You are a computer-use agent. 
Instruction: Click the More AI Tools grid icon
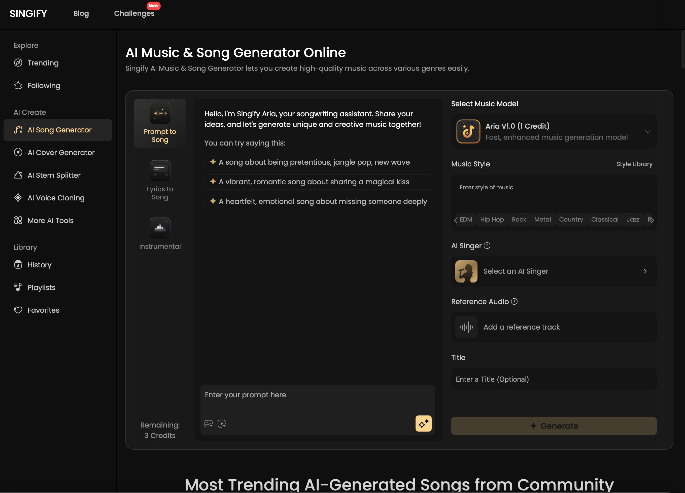(18, 220)
